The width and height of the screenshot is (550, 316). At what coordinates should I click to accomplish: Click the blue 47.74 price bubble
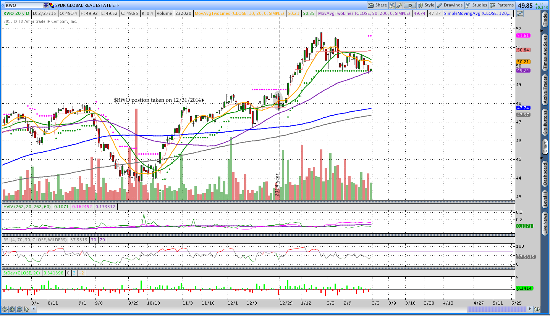523,108
